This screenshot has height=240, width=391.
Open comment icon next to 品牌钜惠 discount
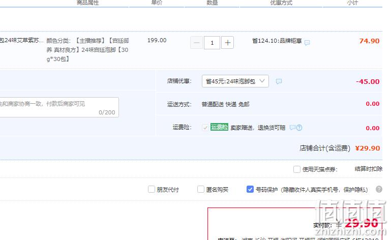(x=307, y=43)
